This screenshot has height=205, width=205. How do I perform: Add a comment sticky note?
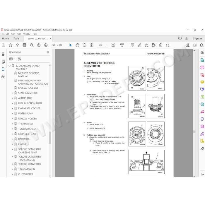point(132,45)
